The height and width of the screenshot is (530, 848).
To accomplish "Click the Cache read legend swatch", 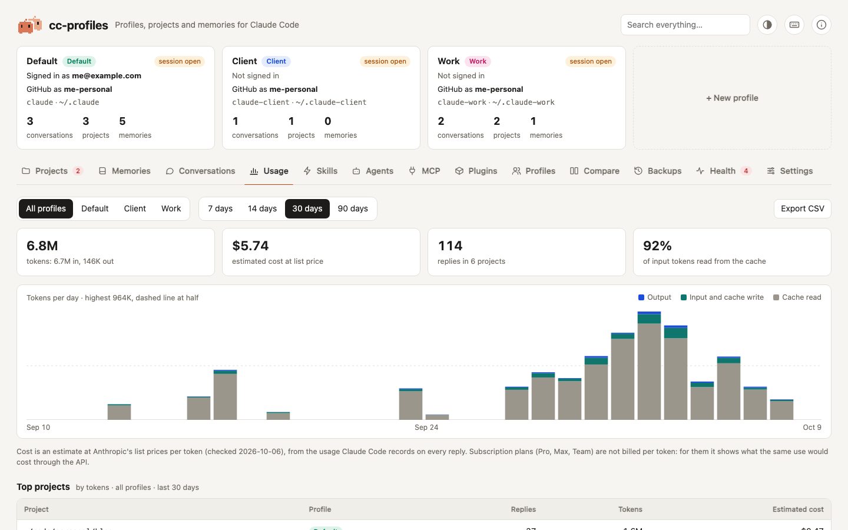I will tap(776, 297).
